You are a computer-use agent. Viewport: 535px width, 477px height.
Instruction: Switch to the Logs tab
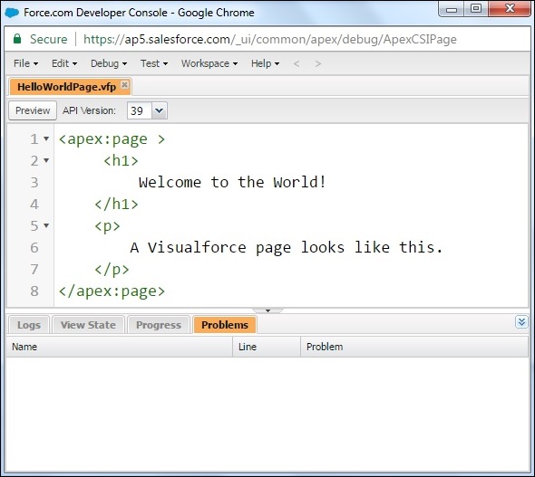coord(29,325)
